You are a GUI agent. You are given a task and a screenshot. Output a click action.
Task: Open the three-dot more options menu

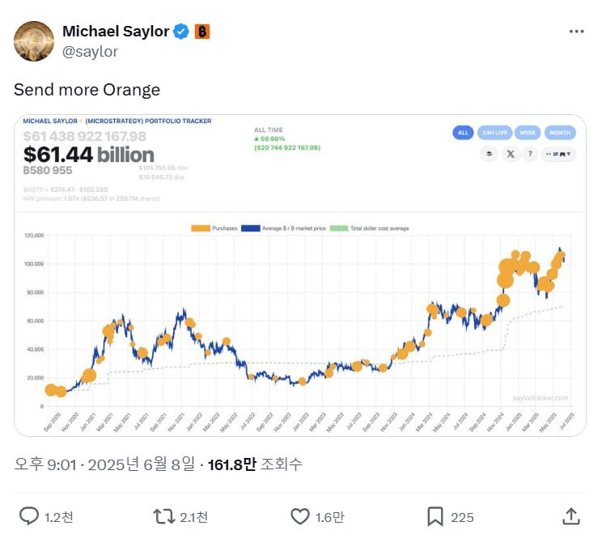click(x=576, y=32)
